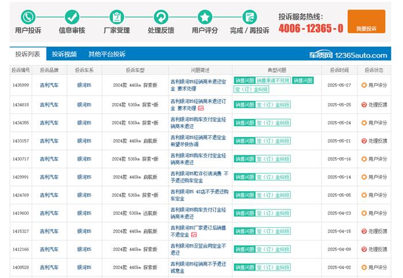Click date 2025-05-27 cell

coord(339,85)
